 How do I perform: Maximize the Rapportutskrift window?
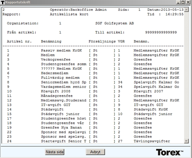(x=183, y=2)
